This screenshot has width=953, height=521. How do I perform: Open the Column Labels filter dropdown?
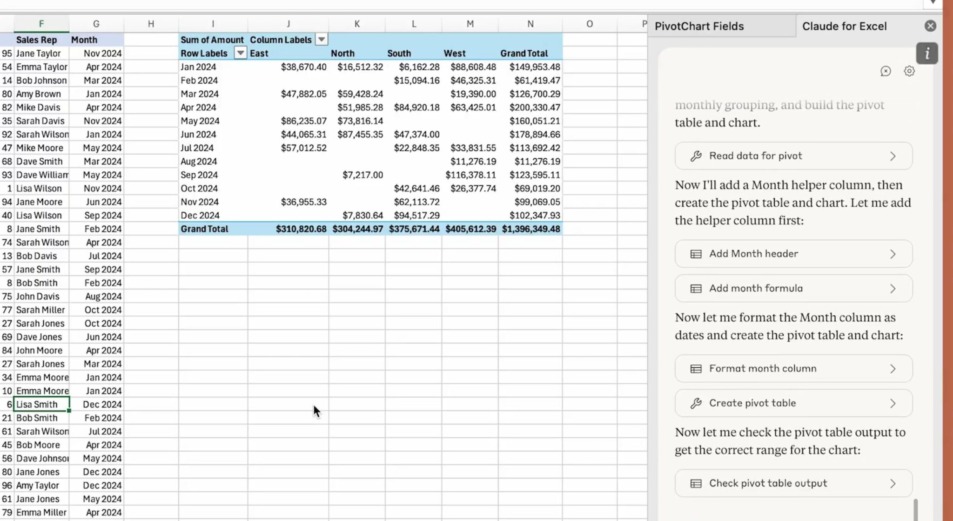pyautogui.click(x=321, y=40)
